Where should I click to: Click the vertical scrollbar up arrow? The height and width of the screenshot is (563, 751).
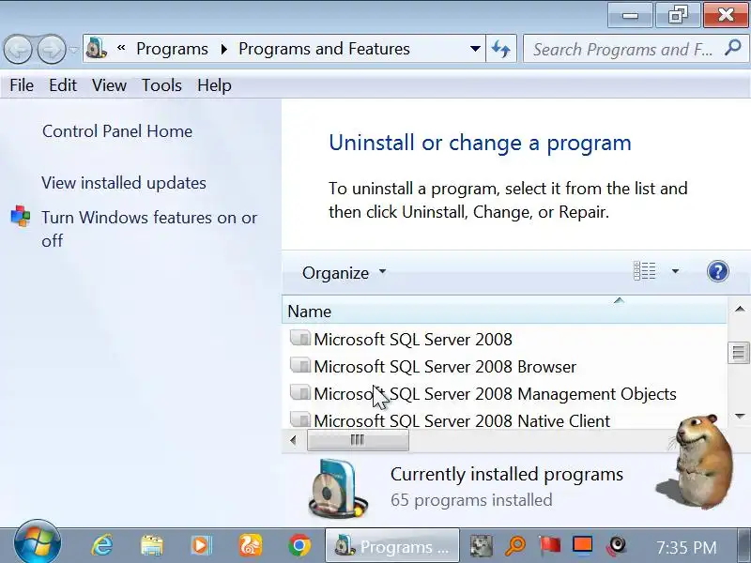pos(739,310)
